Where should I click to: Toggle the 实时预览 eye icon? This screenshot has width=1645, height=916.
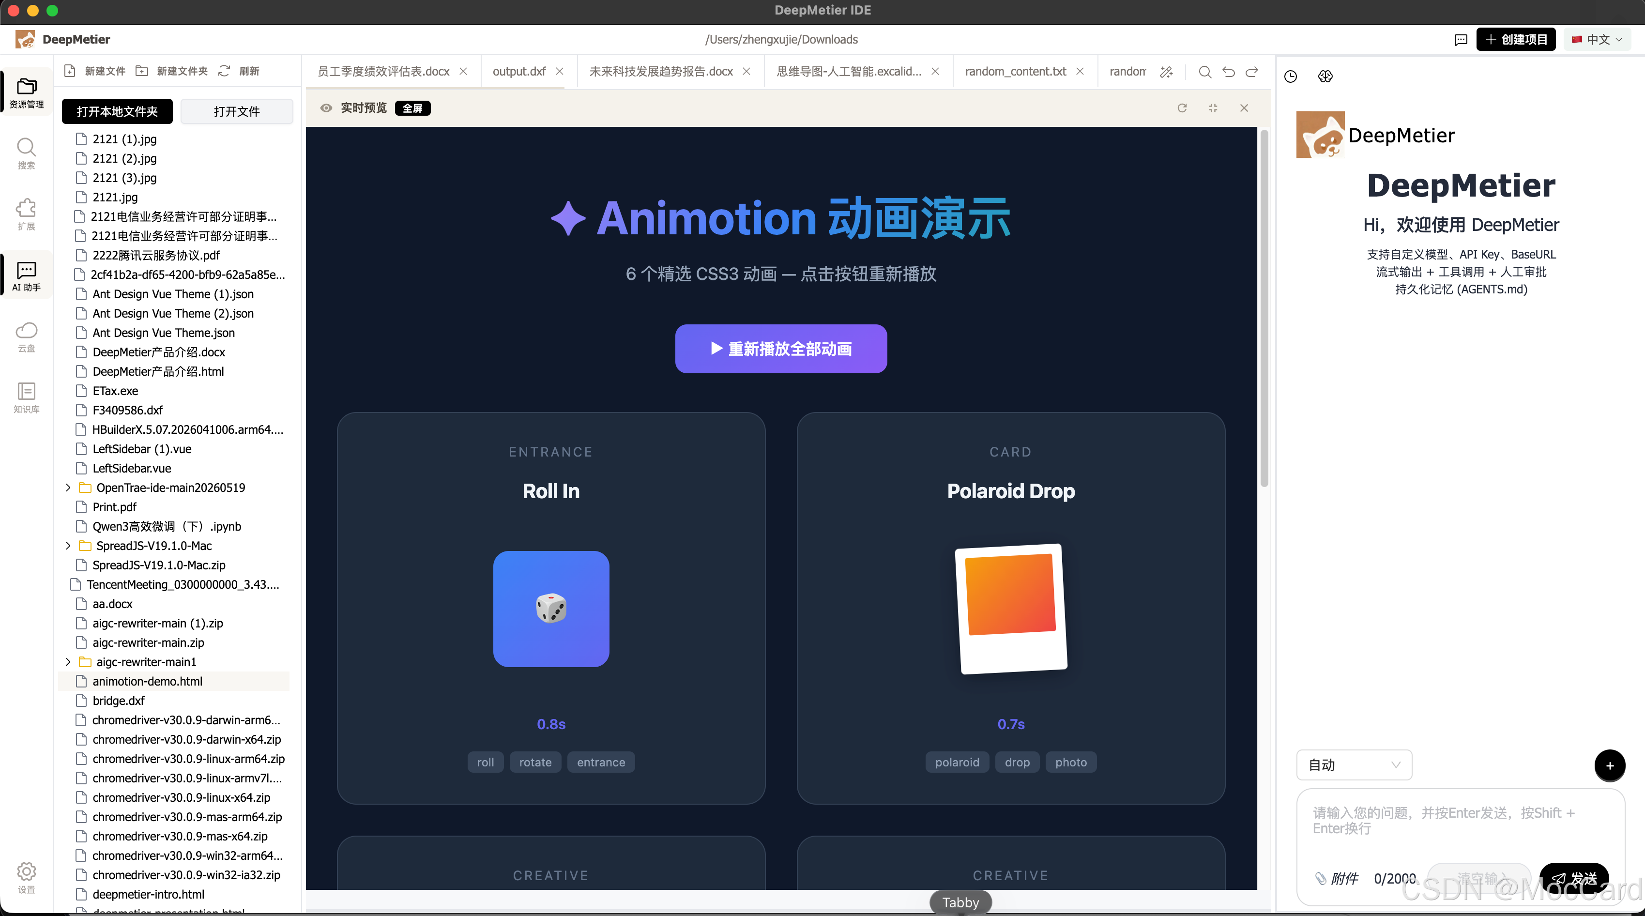[326, 108]
